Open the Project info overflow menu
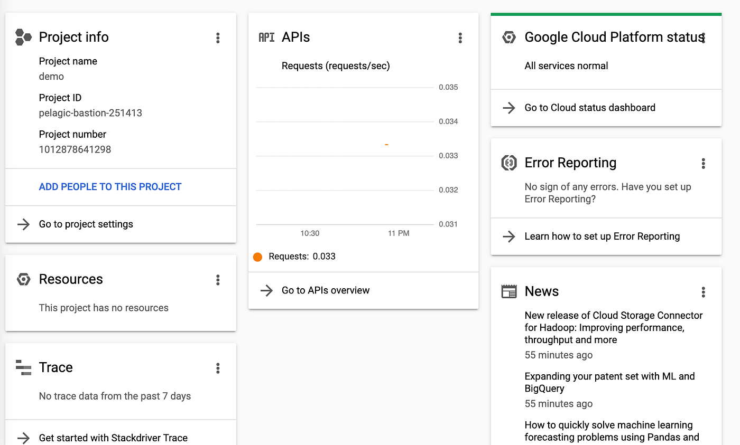This screenshot has width=740, height=445. (218, 37)
